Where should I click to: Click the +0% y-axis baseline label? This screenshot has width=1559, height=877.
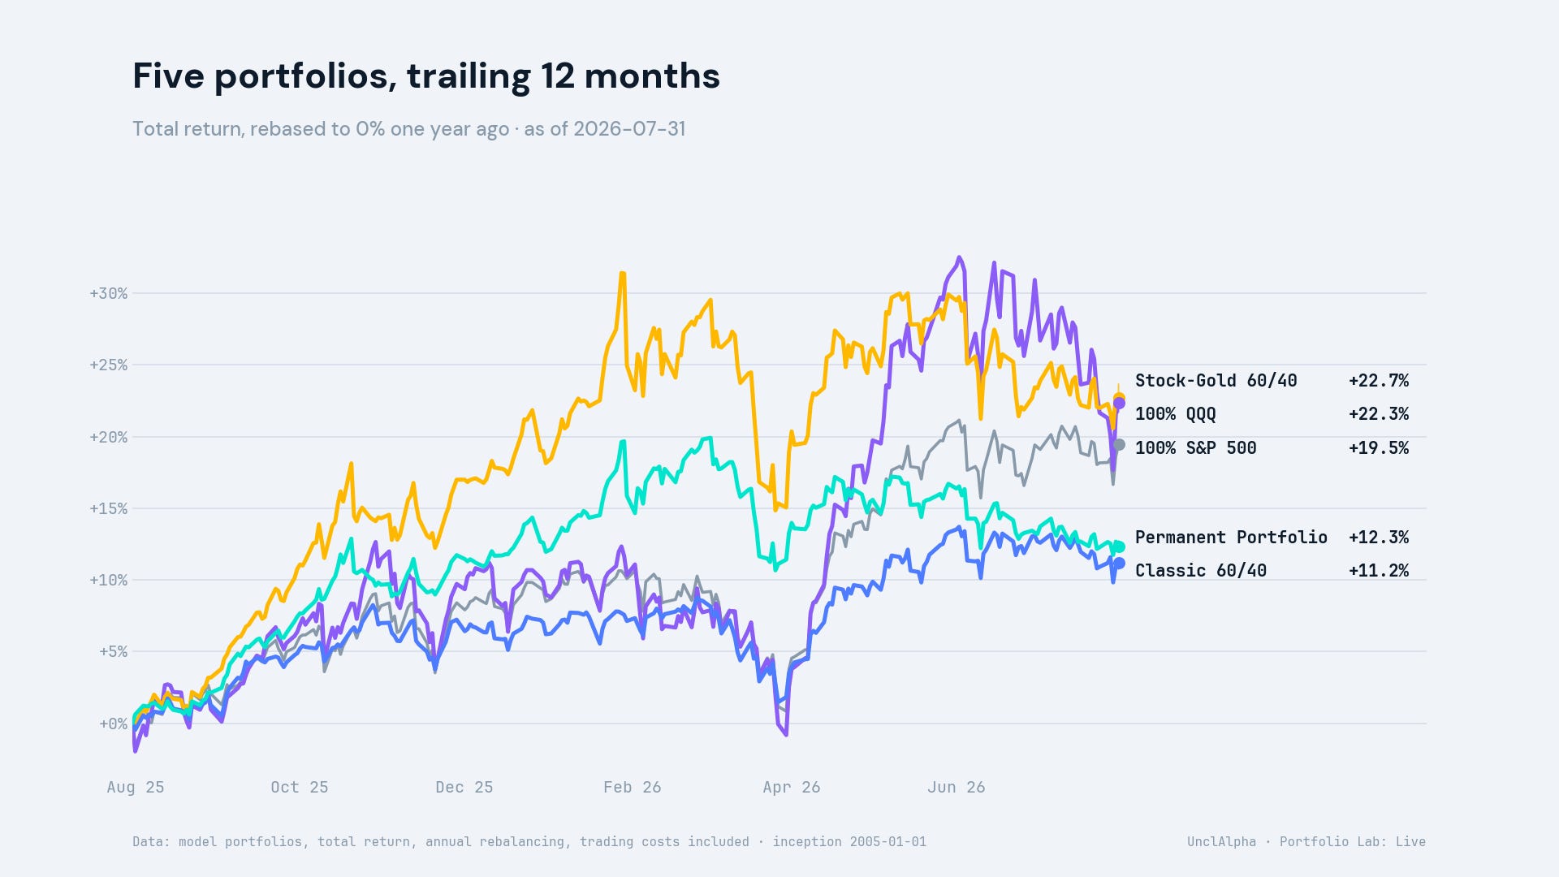(113, 724)
